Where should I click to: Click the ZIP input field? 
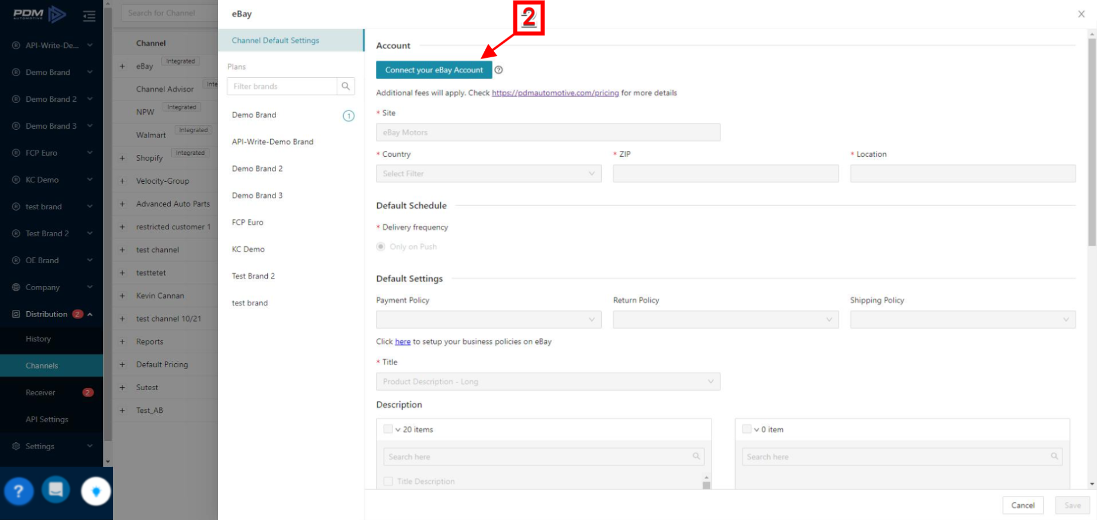[726, 174]
